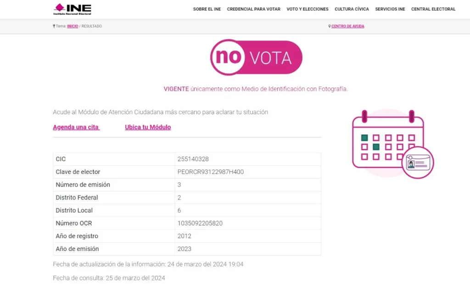Open Central Electoral menu item

433,9
